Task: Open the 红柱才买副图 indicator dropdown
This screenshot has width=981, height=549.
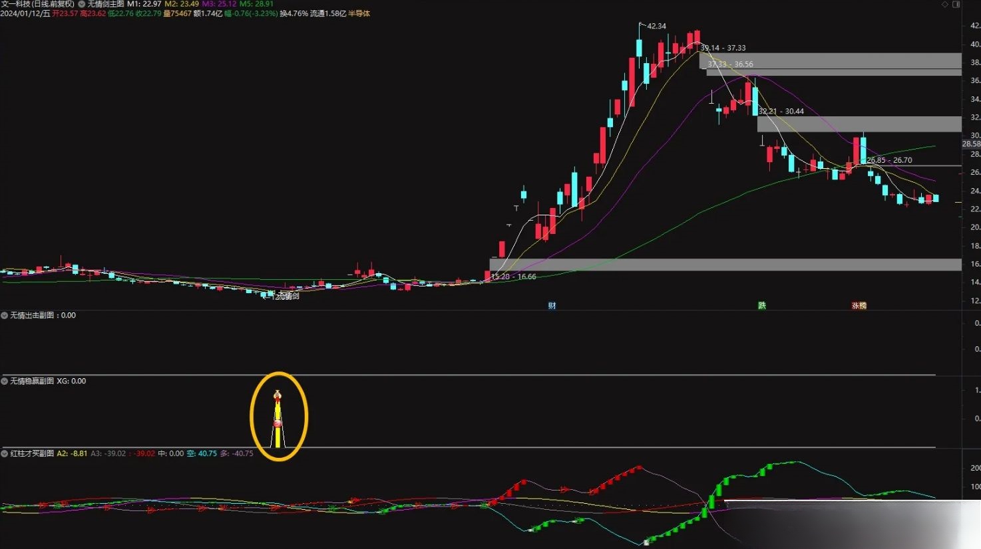Action: coord(5,454)
